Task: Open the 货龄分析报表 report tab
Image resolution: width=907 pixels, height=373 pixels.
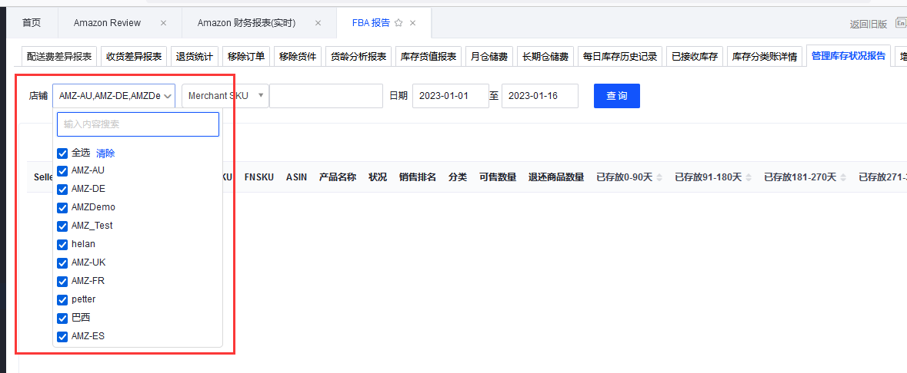Action: click(358, 57)
